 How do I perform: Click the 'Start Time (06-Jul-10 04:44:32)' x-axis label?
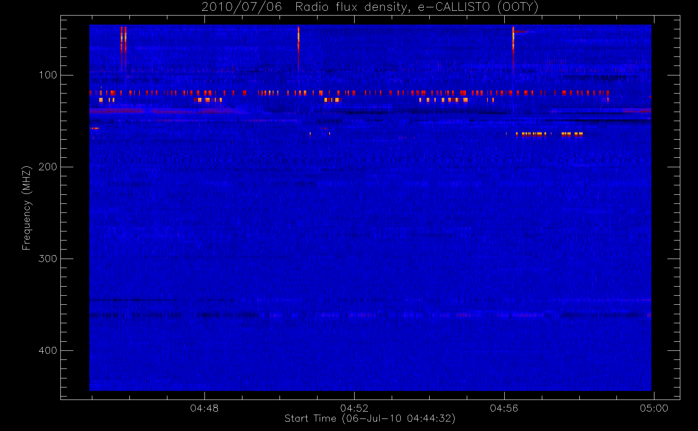370,419
